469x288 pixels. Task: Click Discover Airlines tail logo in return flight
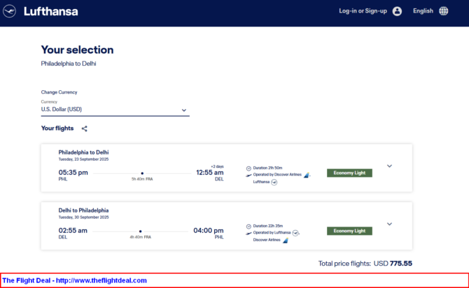pos(286,240)
